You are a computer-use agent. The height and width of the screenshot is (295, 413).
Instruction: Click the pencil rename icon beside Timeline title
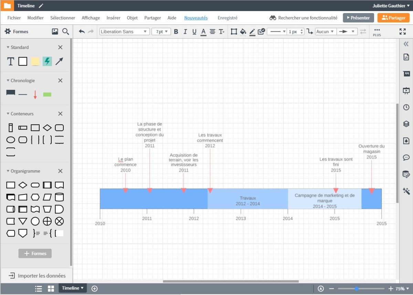(x=41, y=6)
